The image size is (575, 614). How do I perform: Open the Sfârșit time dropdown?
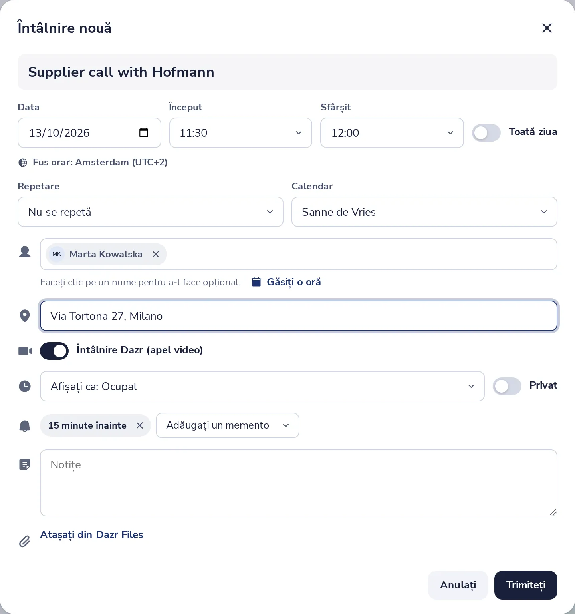point(392,133)
